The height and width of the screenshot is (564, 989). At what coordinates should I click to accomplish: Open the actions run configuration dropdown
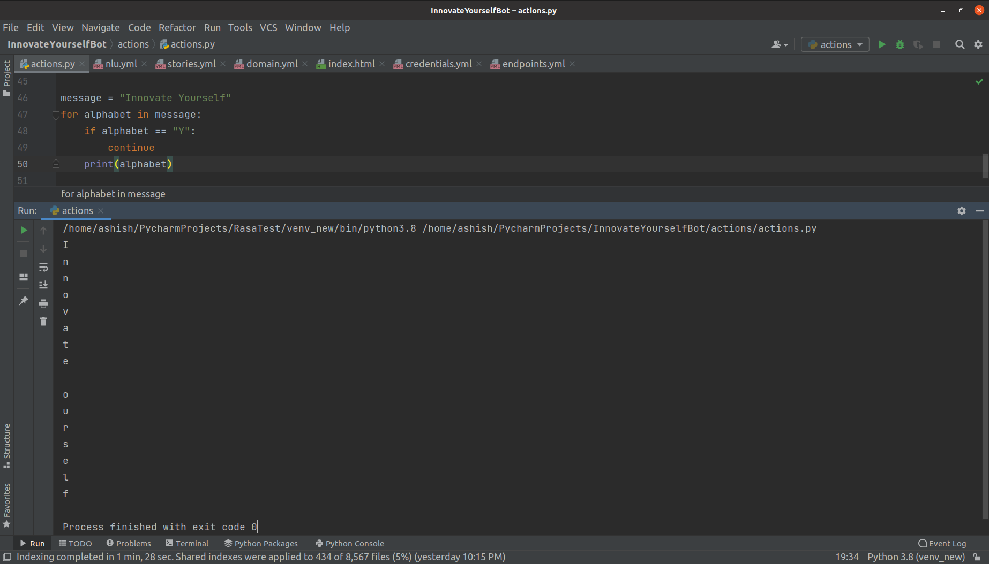click(x=835, y=45)
